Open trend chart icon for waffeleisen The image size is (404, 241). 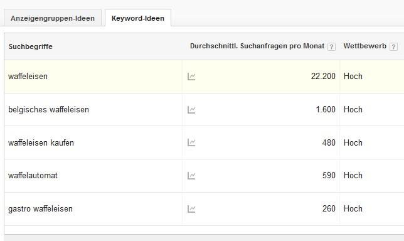pyautogui.click(x=191, y=77)
